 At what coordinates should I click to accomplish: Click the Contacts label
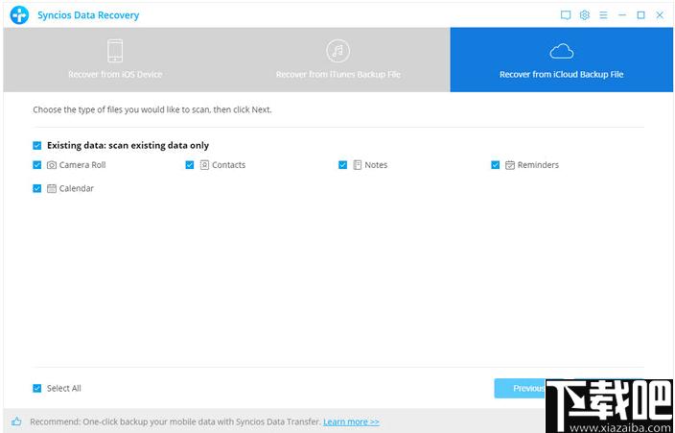[x=228, y=165]
